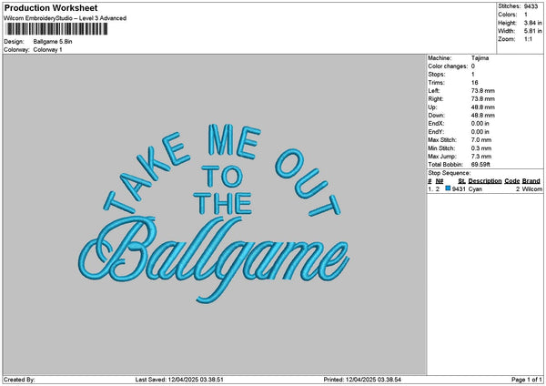
Task: Click the Last Saved timestamp in footer
Action: 198,380
